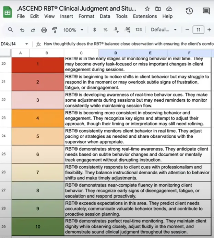The image size is (214, 238).
Task: Open the Format menu
Action: coord(86,16)
